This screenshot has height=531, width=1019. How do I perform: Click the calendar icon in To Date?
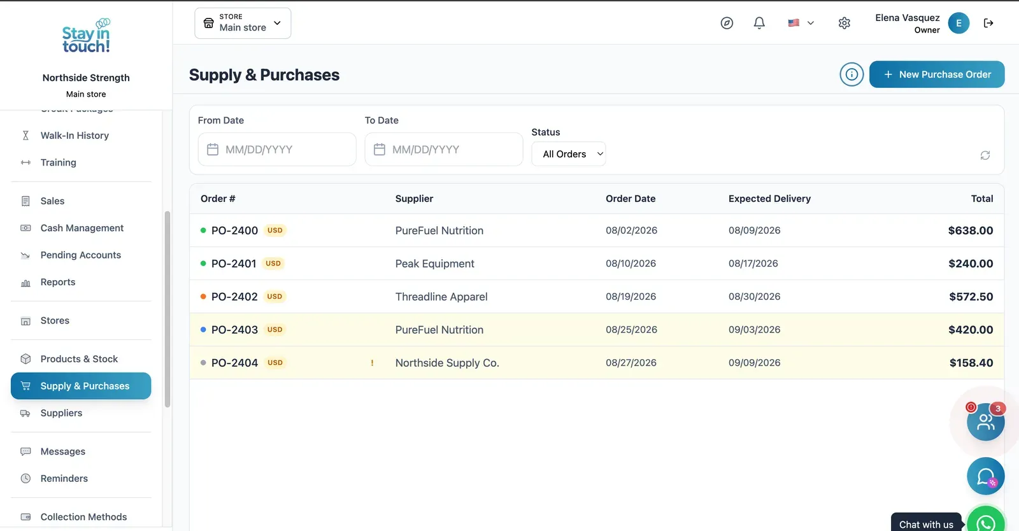click(380, 150)
